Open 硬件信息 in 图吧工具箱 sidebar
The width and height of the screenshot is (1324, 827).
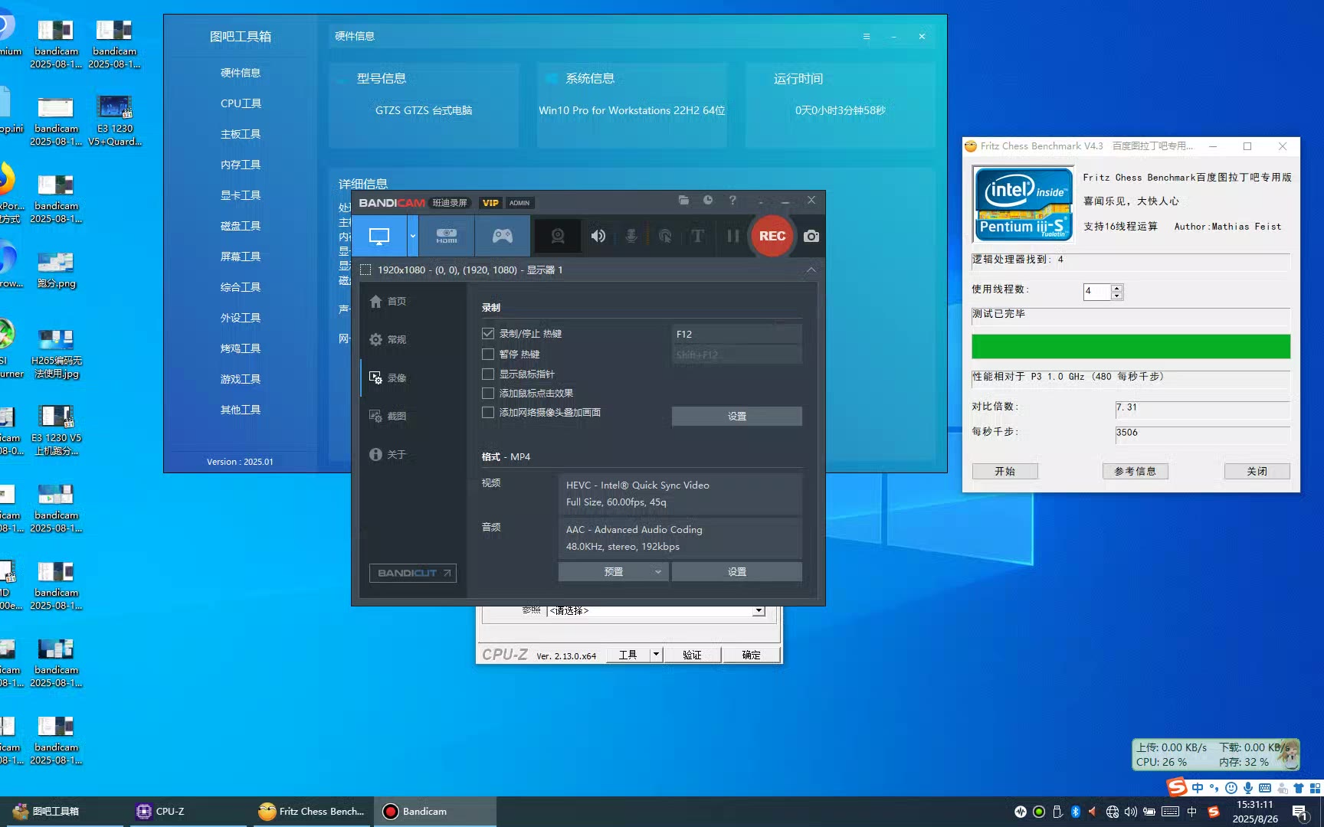pos(241,73)
